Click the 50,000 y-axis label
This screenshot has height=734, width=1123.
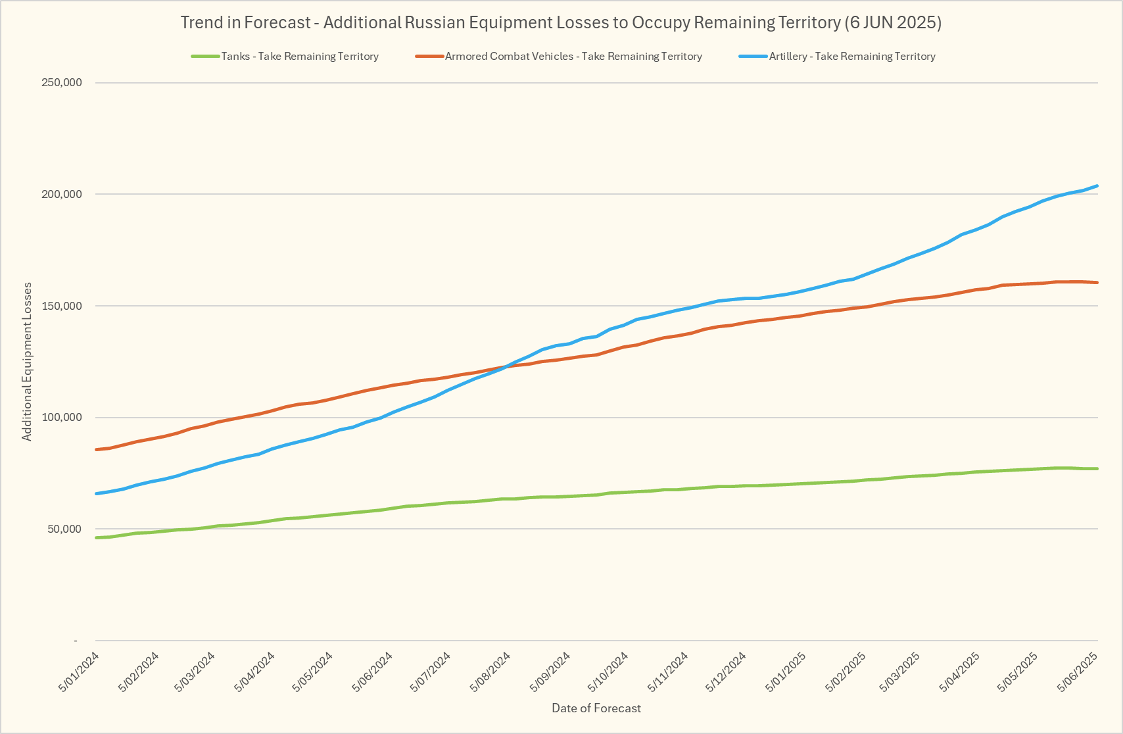click(x=63, y=529)
